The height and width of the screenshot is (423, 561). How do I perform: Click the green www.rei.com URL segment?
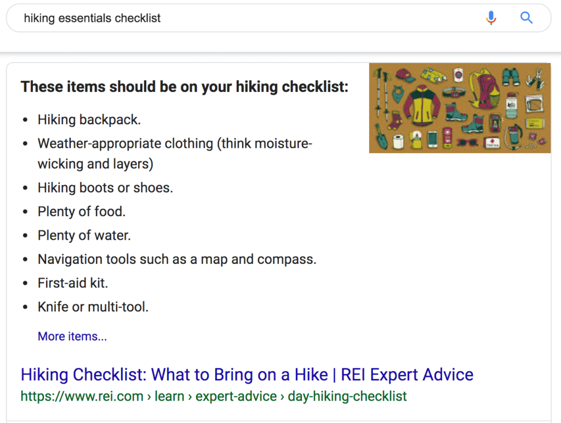[x=82, y=396]
